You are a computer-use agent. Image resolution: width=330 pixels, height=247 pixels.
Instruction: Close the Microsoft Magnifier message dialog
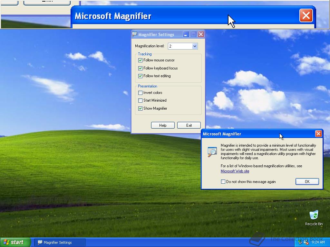318,134
